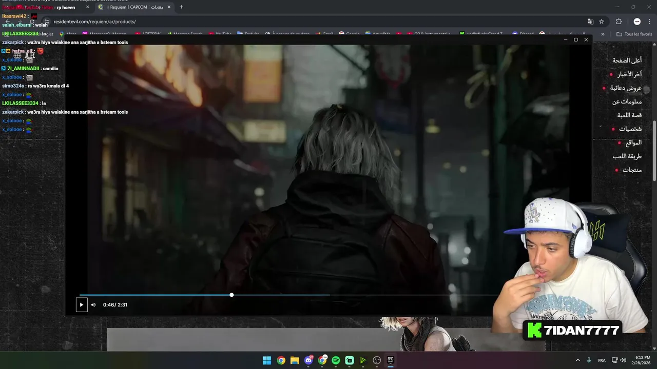Open the green Kick app taskbar icon
The image size is (657, 369).
tap(350, 360)
